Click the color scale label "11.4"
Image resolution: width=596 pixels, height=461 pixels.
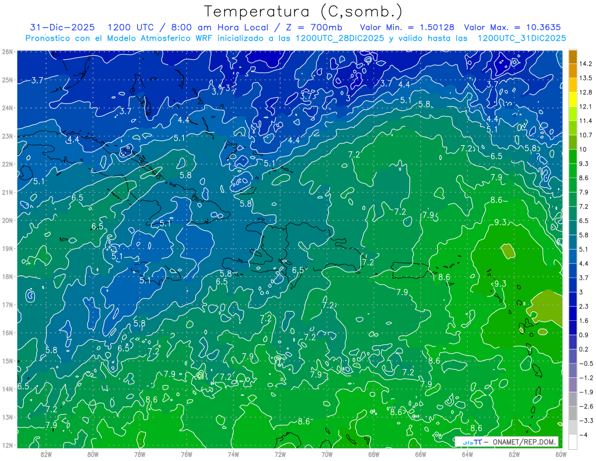click(x=586, y=121)
